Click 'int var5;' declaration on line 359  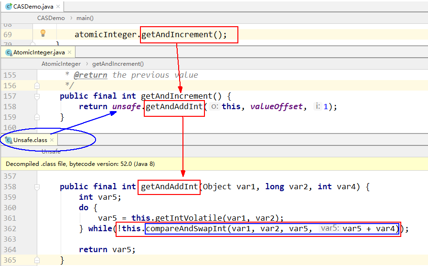pyautogui.click(x=100, y=197)
